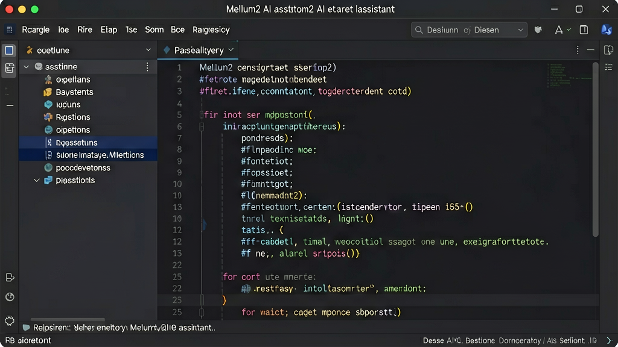Expand the 'ouetiune' dropdown in the project panel header
This screenshot has width=618, height=347.
pyautogui.click(x=148, y=50)
